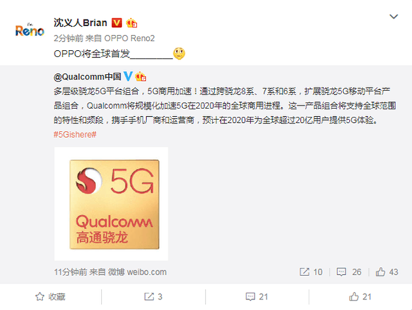Enlarge the Qualcomm 5G Snapdragon image
Screen dimensions: 412x310
pyautogui.click(x=111, y=204)
